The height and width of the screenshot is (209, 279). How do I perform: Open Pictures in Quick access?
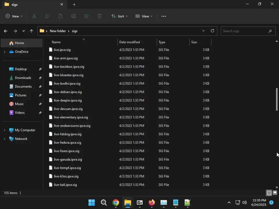tap(21, 95)
